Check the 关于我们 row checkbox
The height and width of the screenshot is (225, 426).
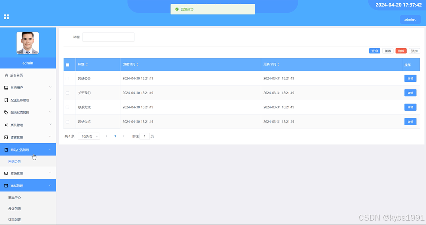coord(67,93)
